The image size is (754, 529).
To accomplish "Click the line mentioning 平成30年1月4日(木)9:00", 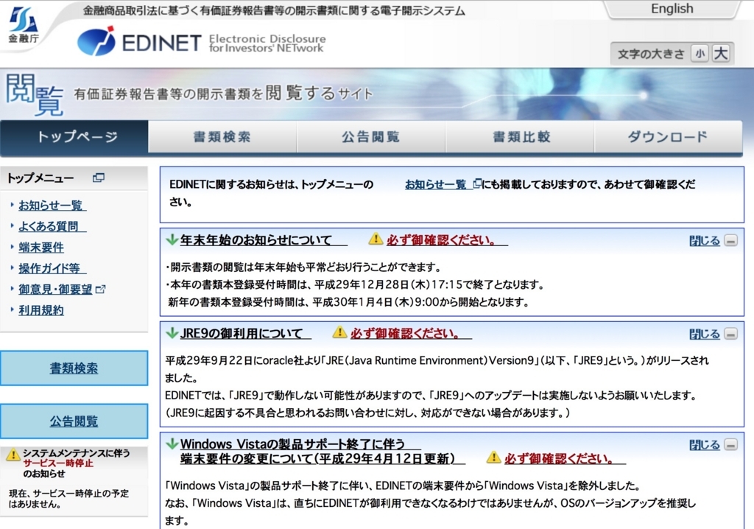I will 348,302.
